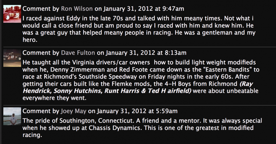Visit Ron Wilson's profile link

click(x=77, y=9)
